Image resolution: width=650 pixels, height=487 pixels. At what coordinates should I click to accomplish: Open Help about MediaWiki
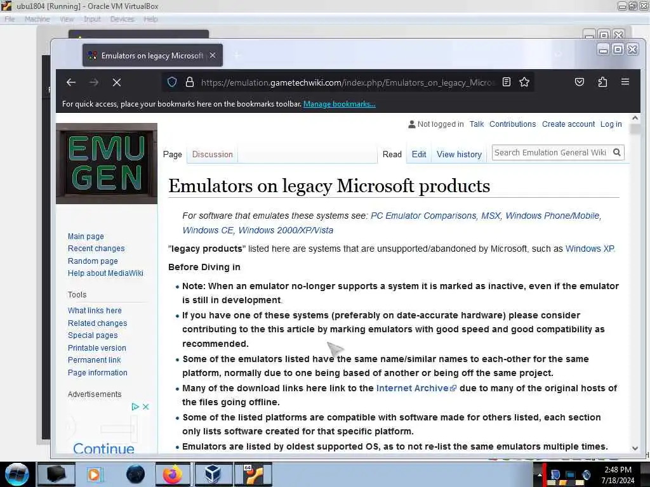coord(105,273)
